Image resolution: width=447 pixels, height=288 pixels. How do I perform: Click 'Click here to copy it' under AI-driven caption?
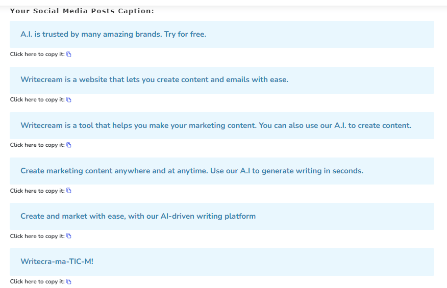coord(37,236)
